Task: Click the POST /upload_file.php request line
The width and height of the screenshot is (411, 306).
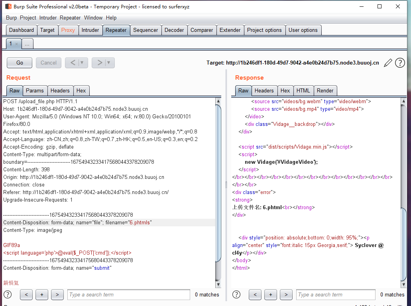Action: (40, 101)
